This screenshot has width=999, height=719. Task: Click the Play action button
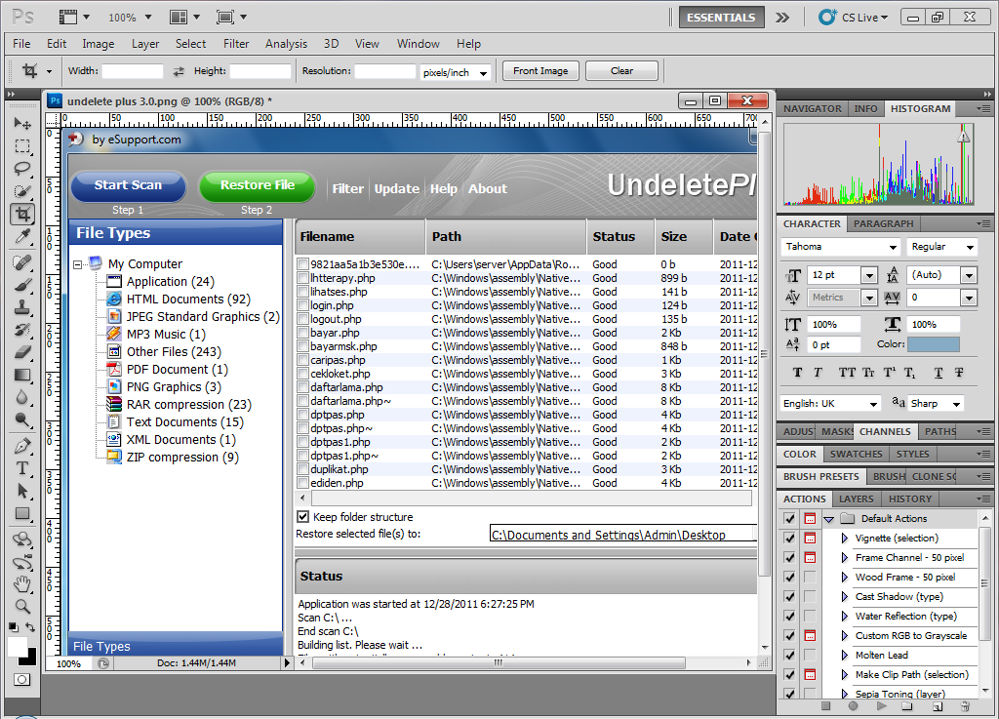pos(881,705)
